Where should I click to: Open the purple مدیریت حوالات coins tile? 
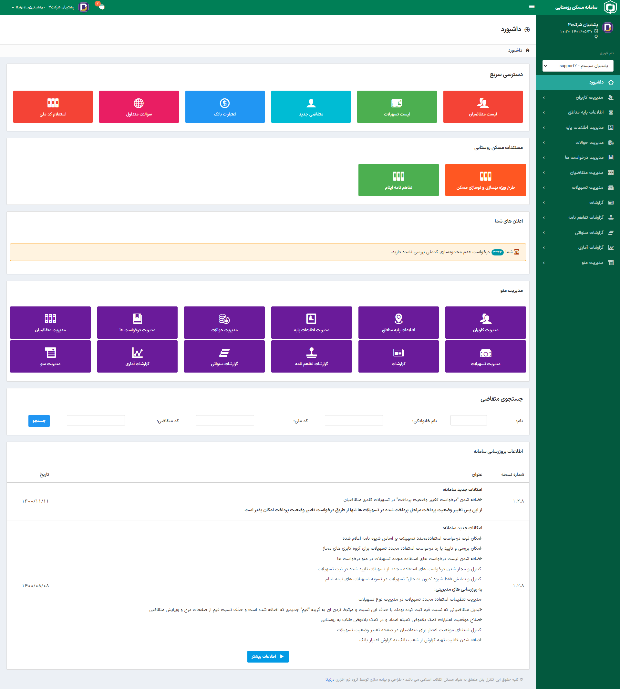point(224,322)
